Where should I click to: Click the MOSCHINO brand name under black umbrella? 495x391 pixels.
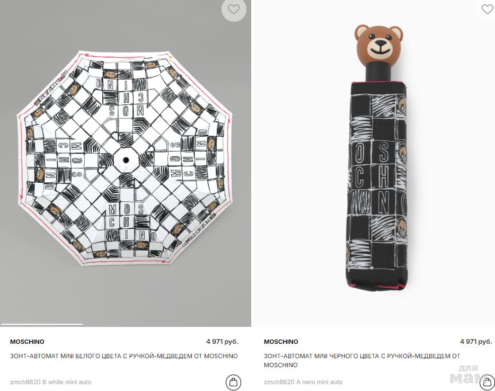[x=281, y=341]
